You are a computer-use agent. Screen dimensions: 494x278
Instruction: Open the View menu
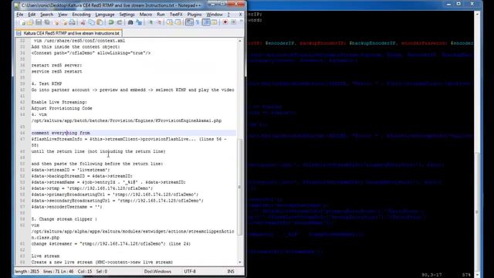coord(63,15)
